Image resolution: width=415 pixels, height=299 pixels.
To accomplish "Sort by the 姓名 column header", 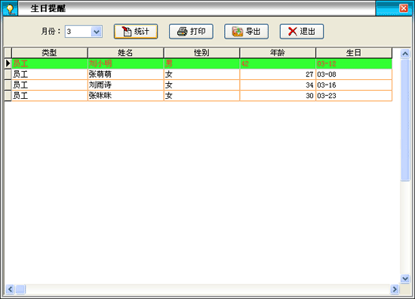I will [125, 53].
